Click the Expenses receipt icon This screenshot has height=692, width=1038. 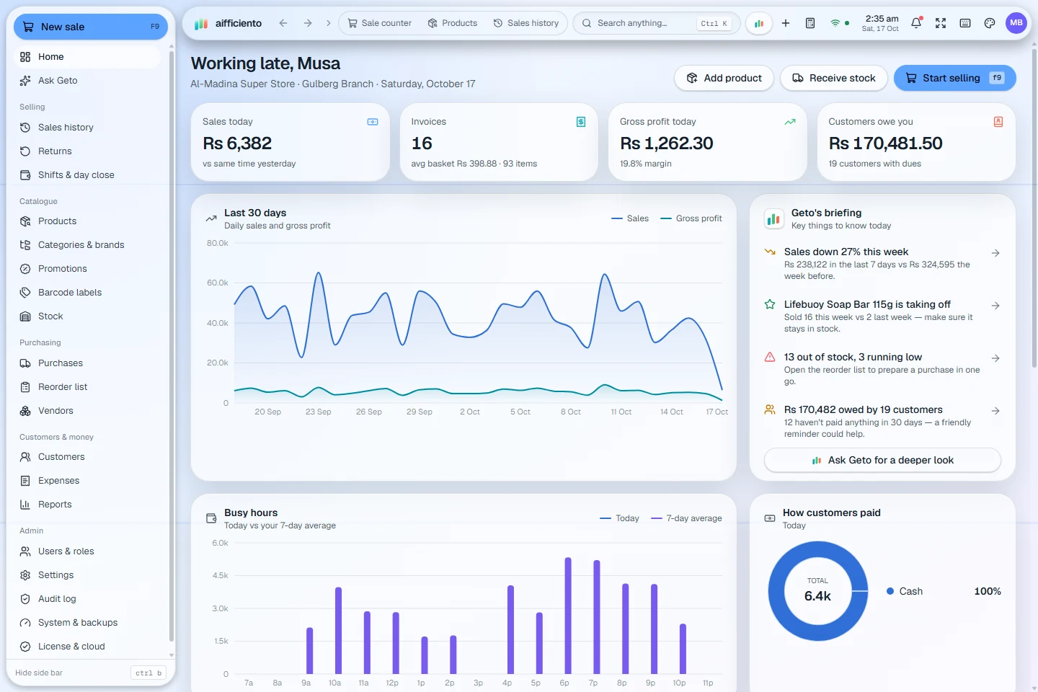click(x=25, y=481)
